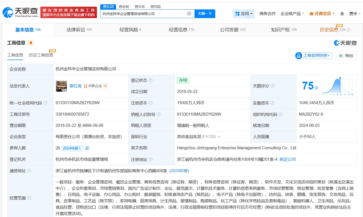Open the 应用 dropdown menu
This screenshot has width=363, height=217.
244,14
